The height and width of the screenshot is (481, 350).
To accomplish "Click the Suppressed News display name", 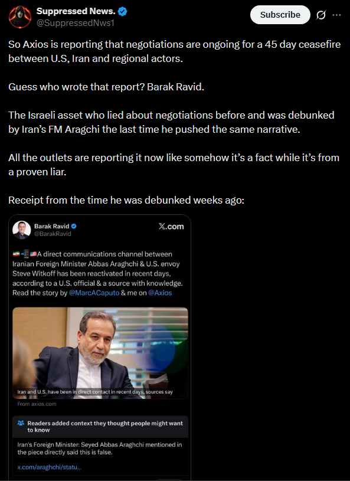I will coord(76,11).
